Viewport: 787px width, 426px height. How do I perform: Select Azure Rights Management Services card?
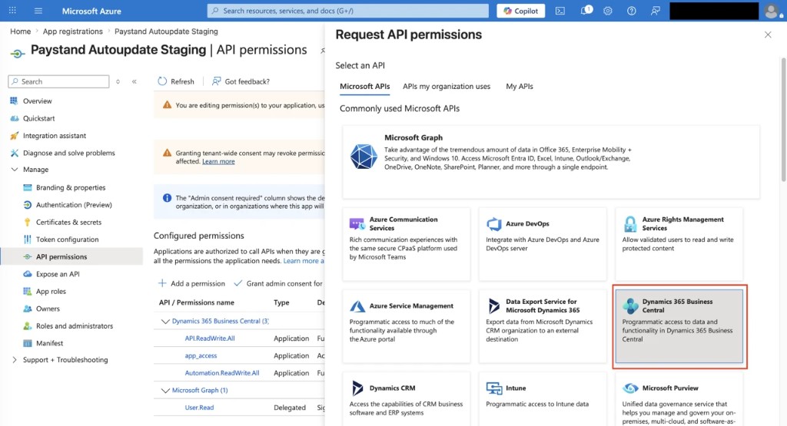coord(679,243)
